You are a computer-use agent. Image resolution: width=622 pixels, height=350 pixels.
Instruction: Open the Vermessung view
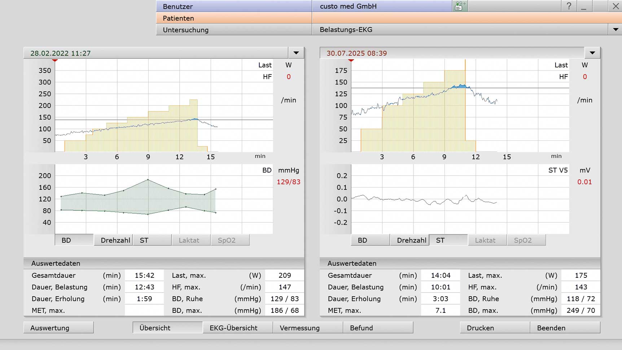tap(308, 328)
